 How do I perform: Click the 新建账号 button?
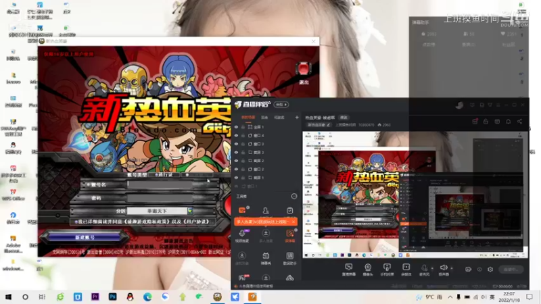(85, 237)
